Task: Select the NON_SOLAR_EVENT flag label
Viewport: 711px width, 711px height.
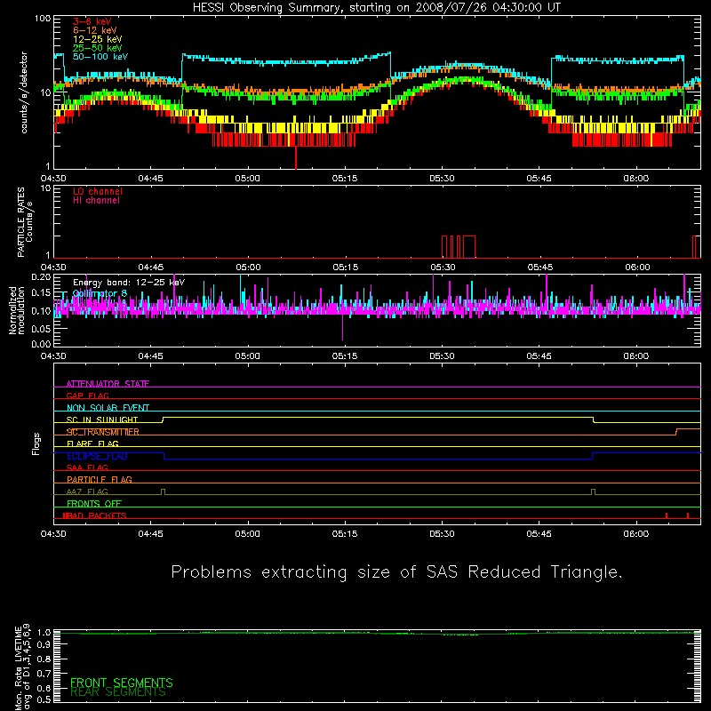Action: click(x=108, y=408)
